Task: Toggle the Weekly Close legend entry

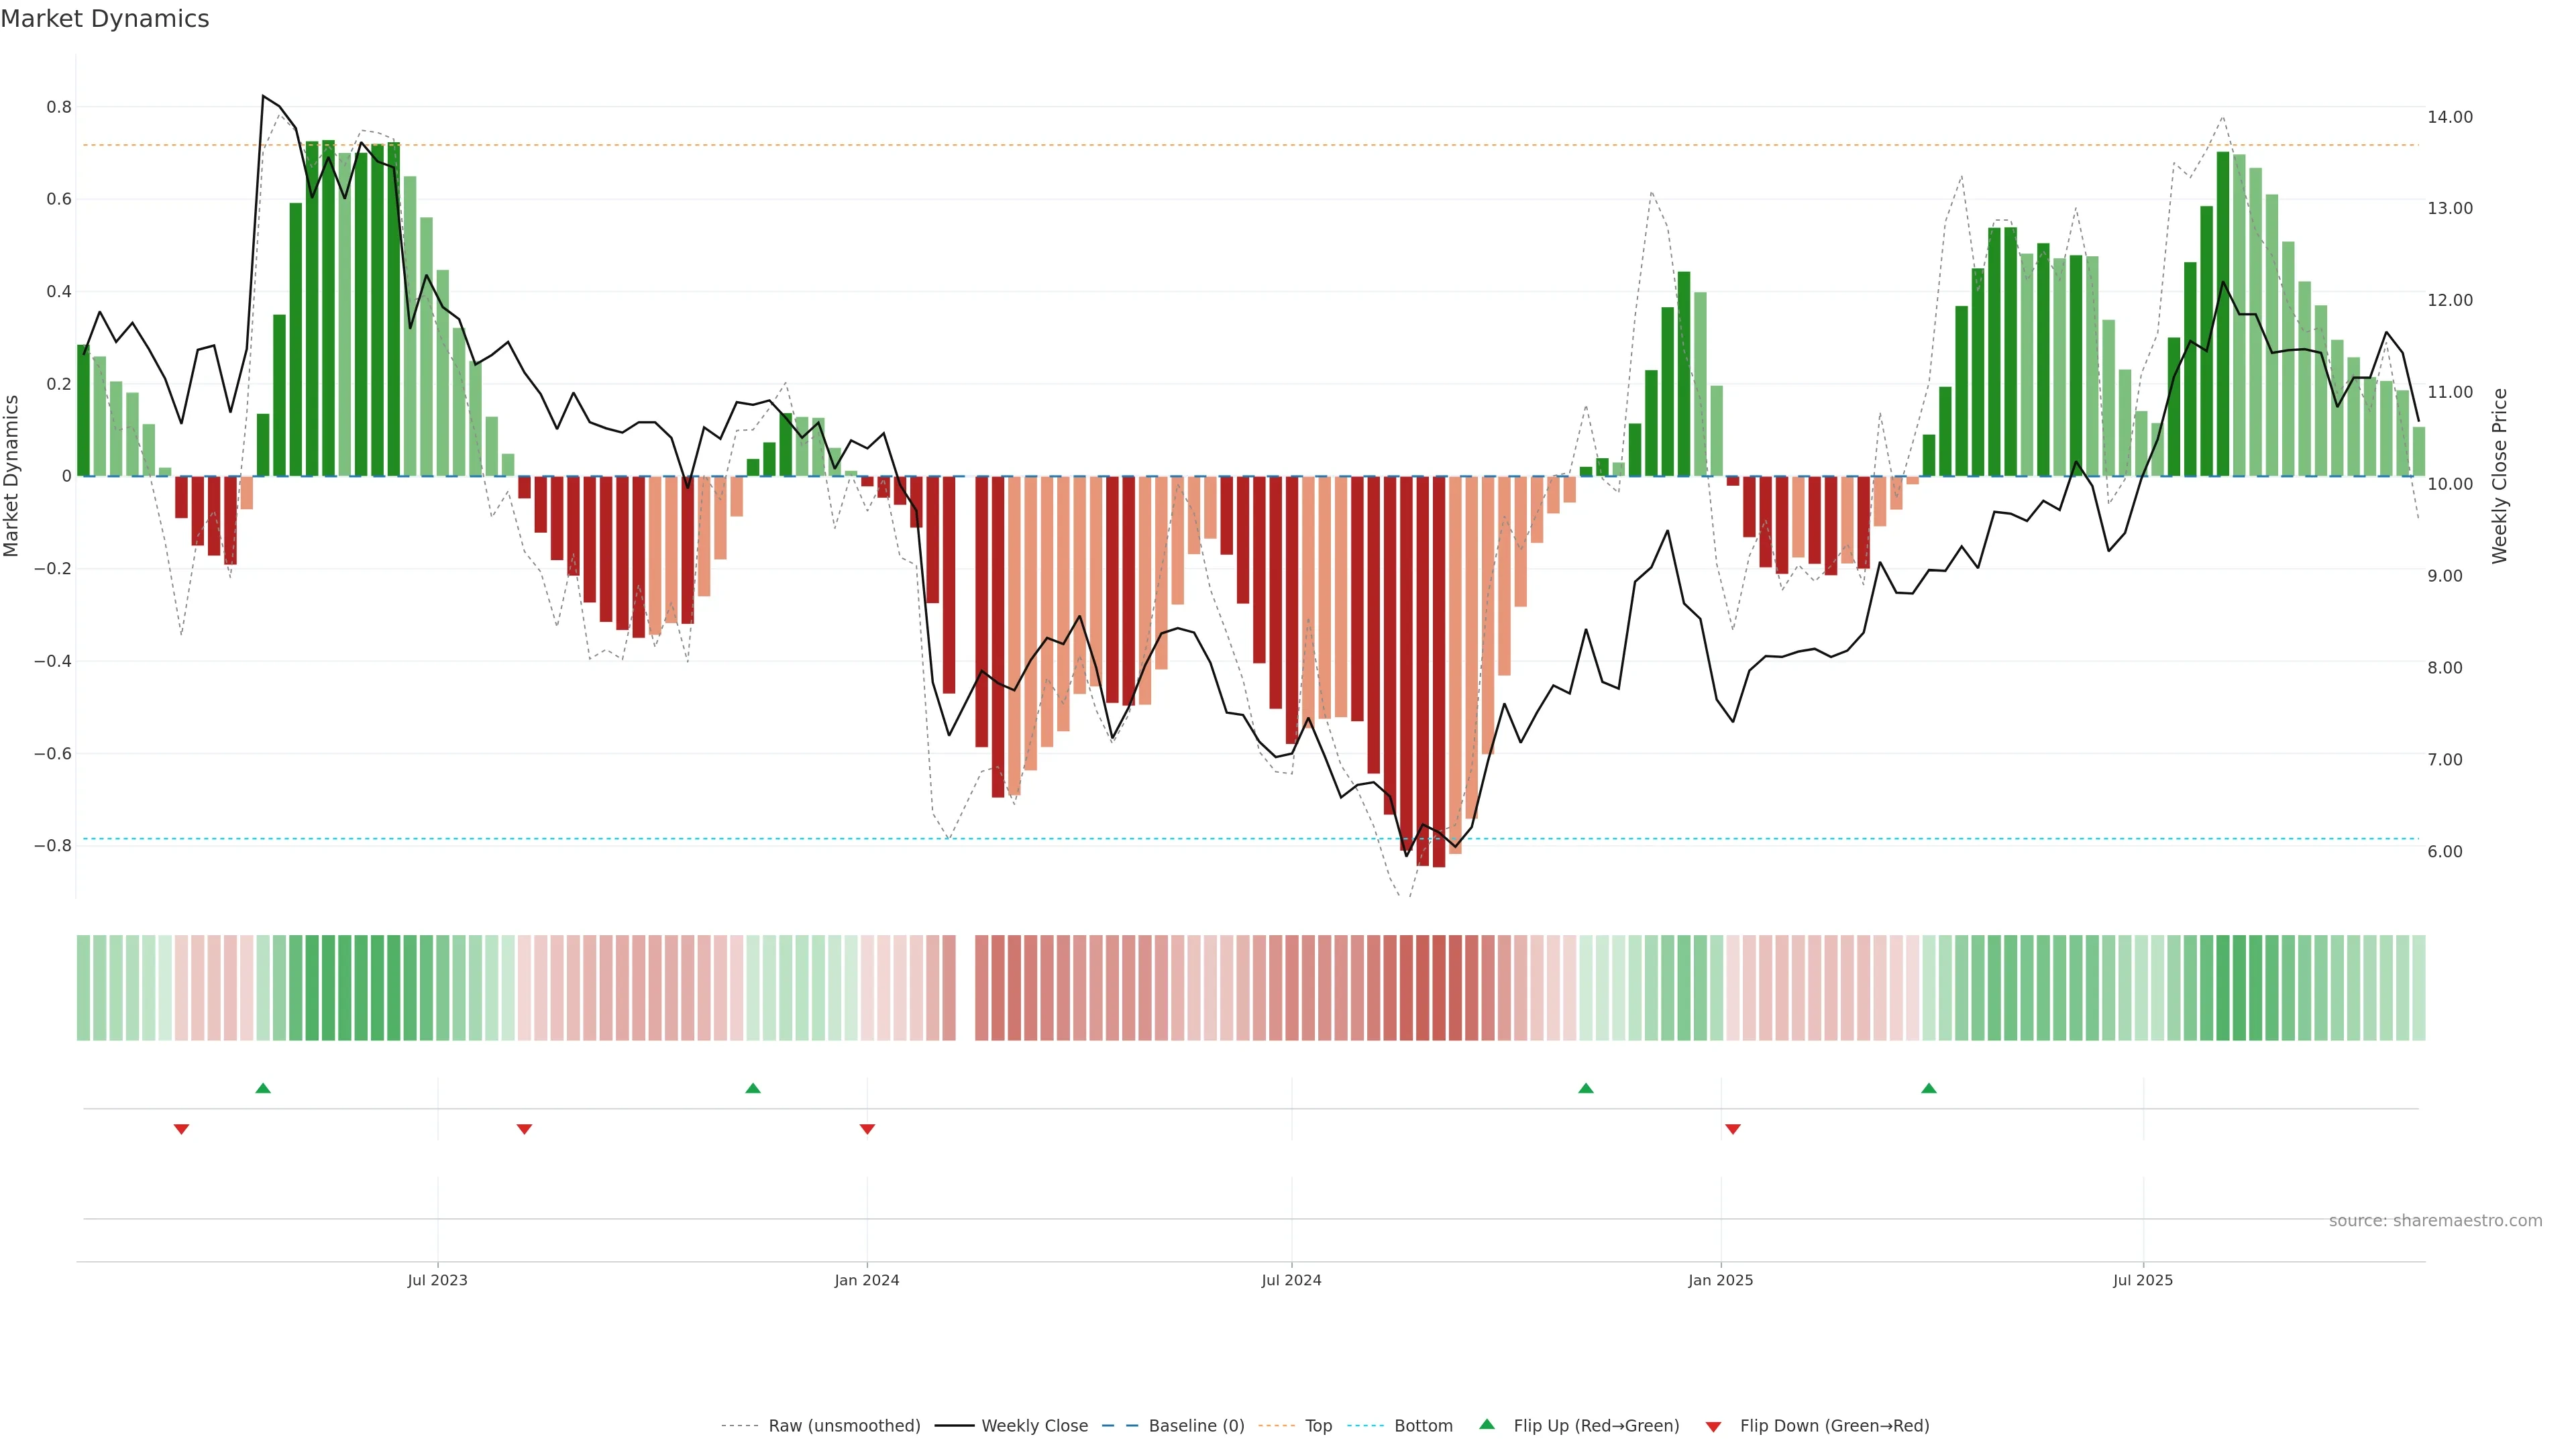Action: coord(1034,1426)
